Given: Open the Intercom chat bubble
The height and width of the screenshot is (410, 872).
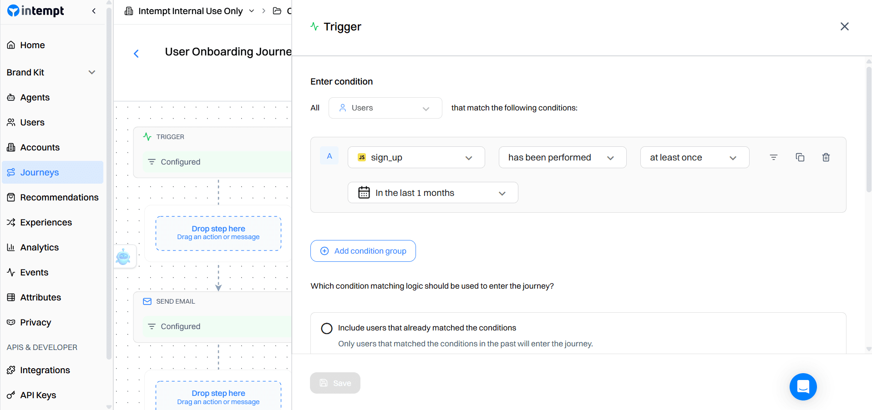Looking at the screenshot, I should (x=803, y=387).
